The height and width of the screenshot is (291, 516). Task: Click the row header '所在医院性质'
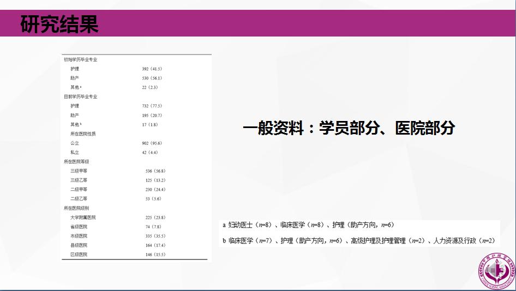pos(83,134)
